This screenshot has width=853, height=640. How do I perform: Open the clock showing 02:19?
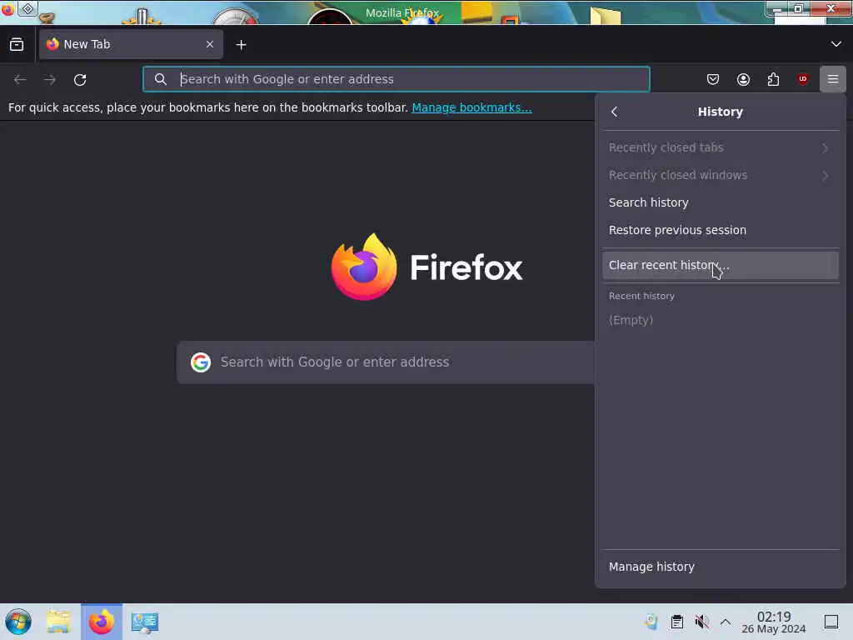[x=774, y=622]
